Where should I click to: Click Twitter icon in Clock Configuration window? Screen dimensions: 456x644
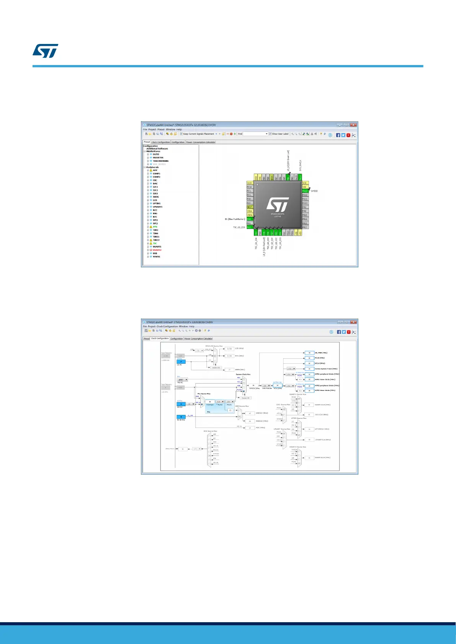(x=343, y=332)
